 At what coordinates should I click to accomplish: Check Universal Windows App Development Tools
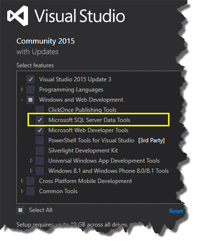[40, 161]
